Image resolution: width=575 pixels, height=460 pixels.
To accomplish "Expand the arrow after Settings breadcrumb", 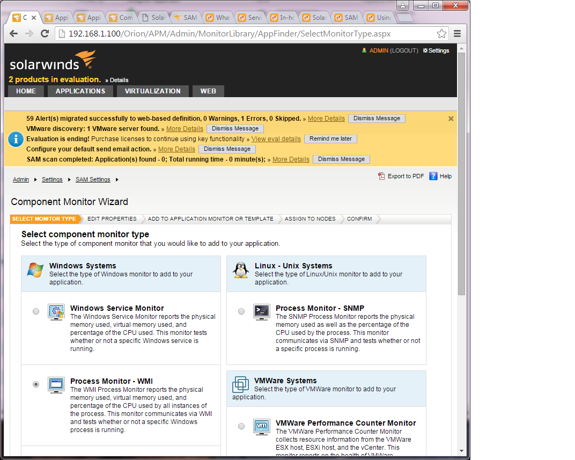I will [69, 179].
